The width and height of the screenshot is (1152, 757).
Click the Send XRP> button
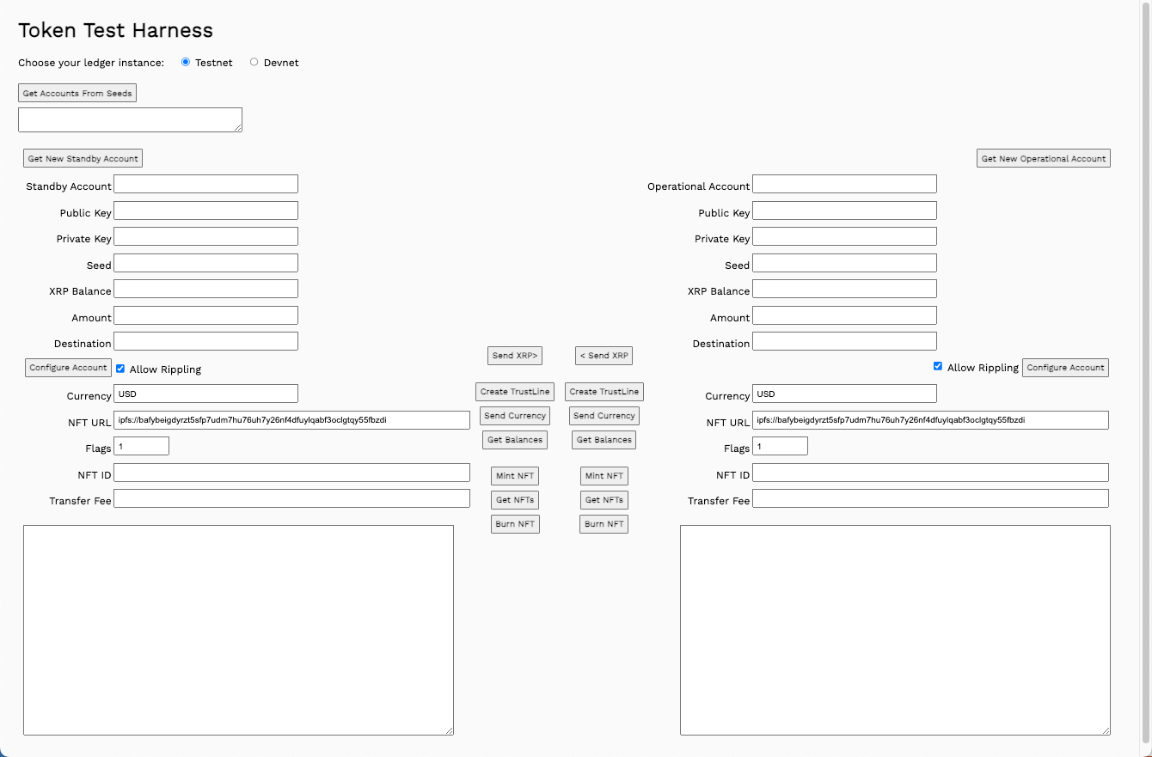pos(515,356)
